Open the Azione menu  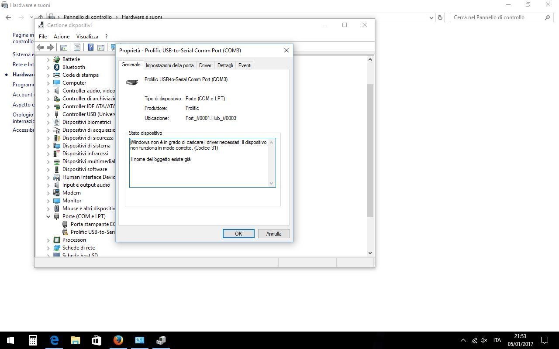(x=62, y=37)
